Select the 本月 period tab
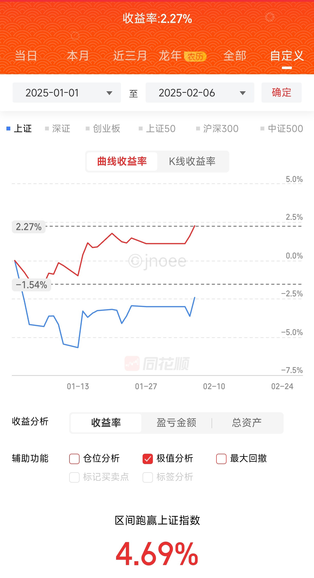 click(x=78, y=56)
